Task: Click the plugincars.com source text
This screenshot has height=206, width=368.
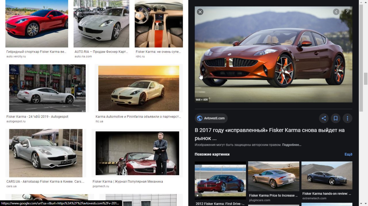Action: tap(260, 200)
